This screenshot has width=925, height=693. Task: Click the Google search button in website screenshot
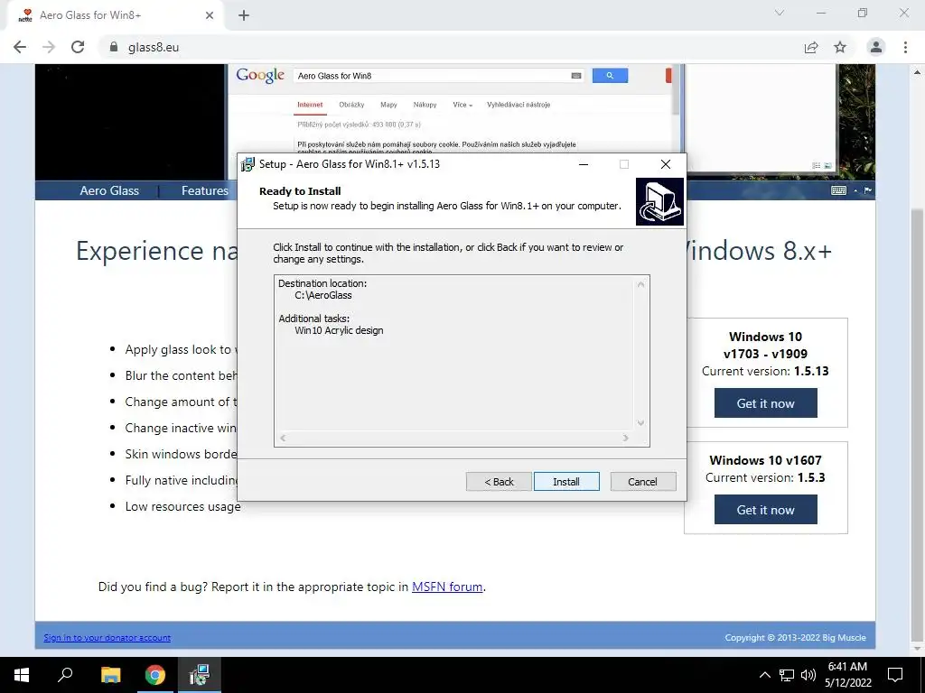[610, 76]
